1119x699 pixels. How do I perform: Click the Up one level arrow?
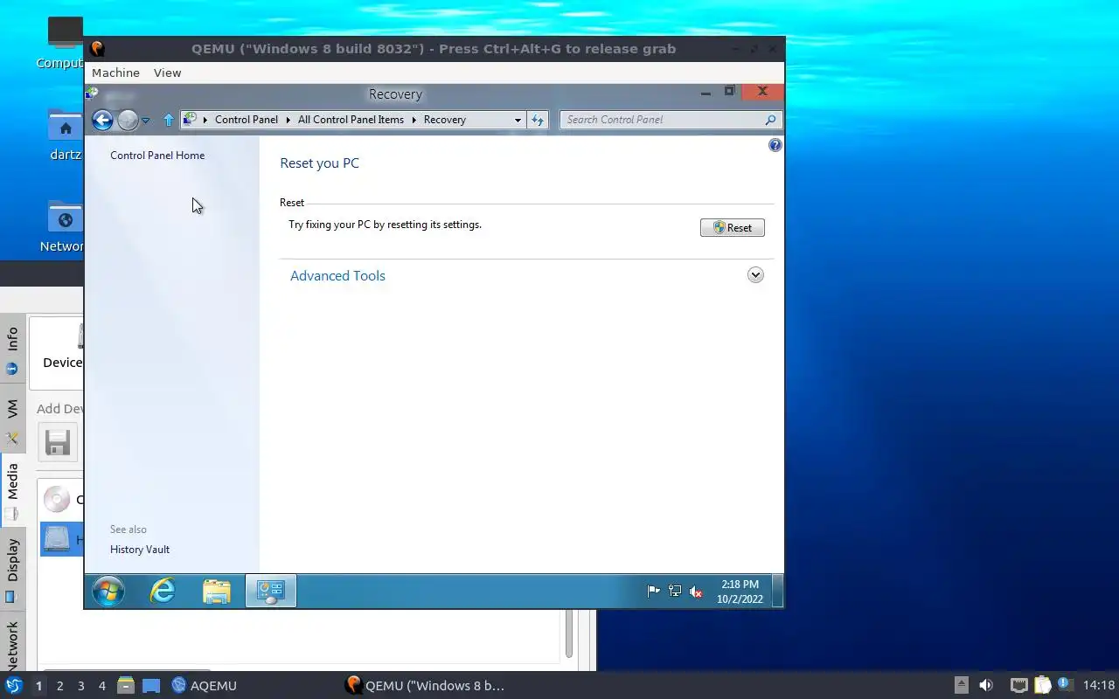[169, 120]
